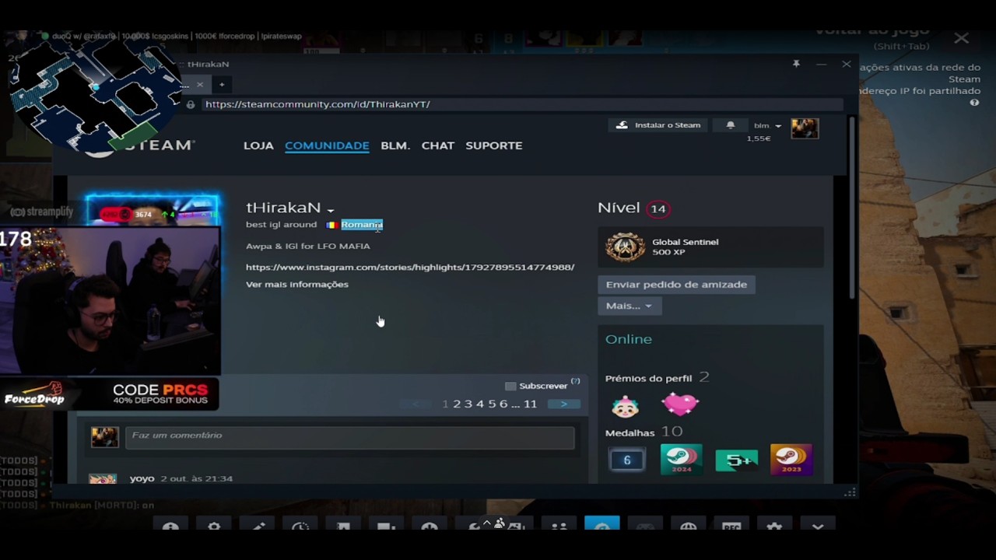This screenshot has height=560, width=996.
Task: Expand the Mais... dropdown
Action: pyautogui.click(x=629, y=306)
